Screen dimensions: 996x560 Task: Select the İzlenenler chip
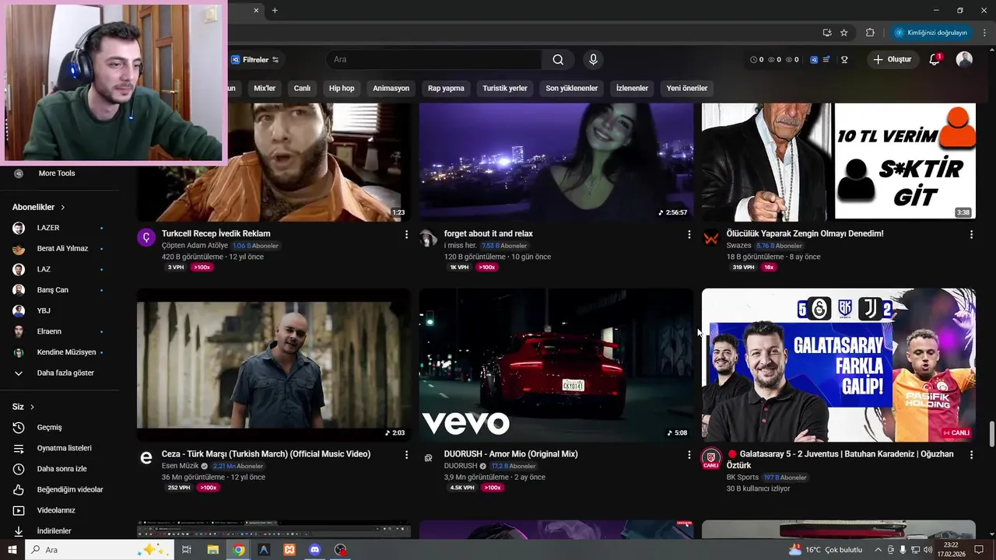click(632, 89)
